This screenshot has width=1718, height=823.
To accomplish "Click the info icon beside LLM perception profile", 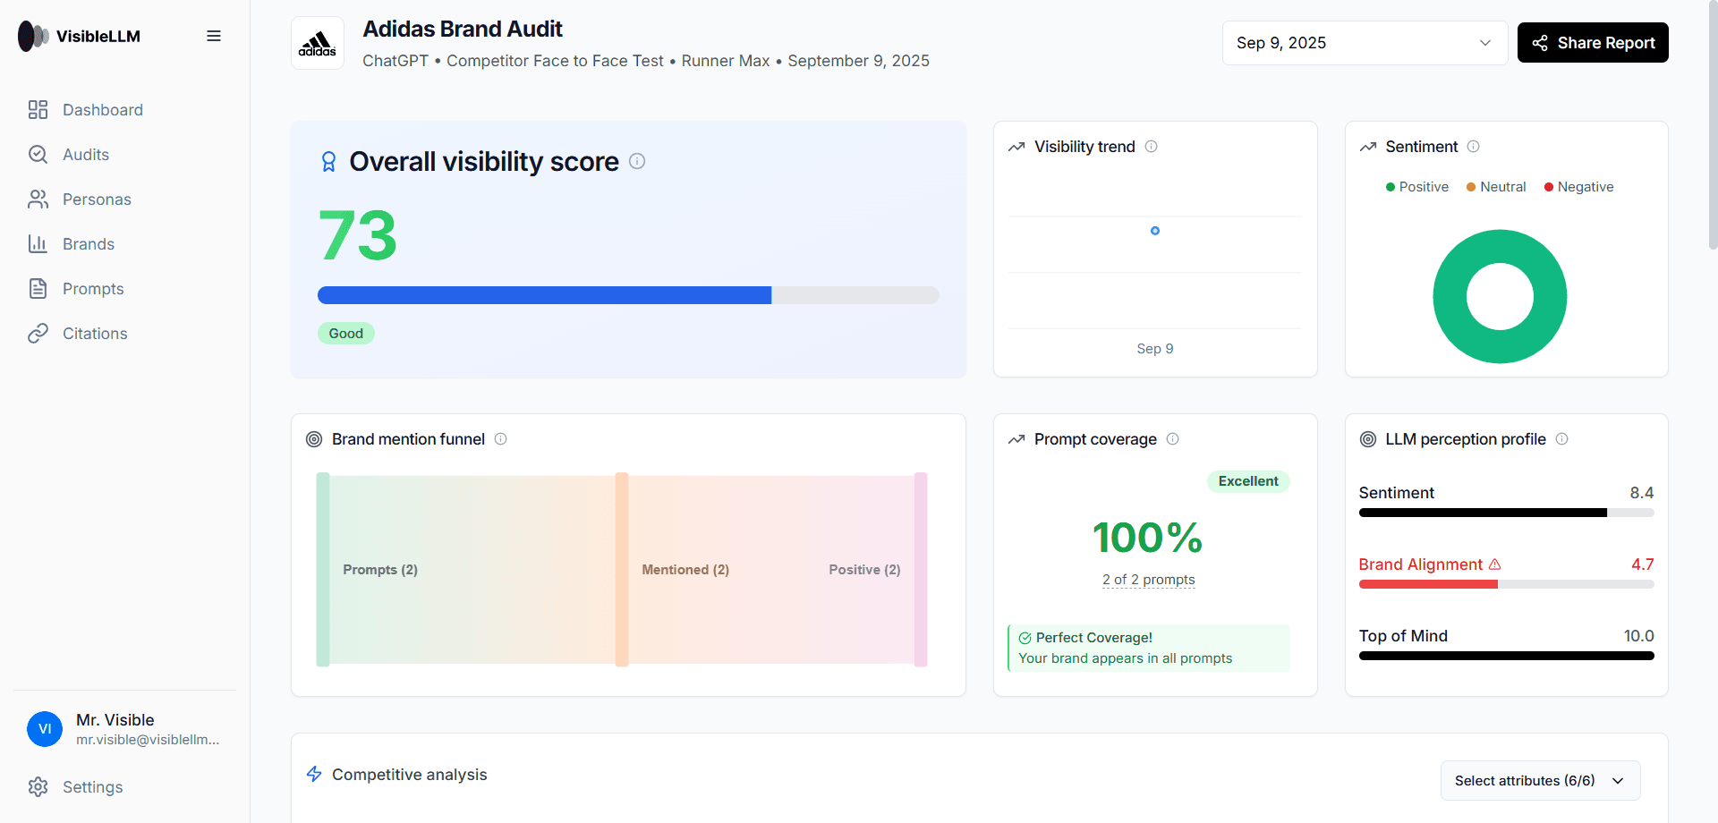I will click(1562, 439).
